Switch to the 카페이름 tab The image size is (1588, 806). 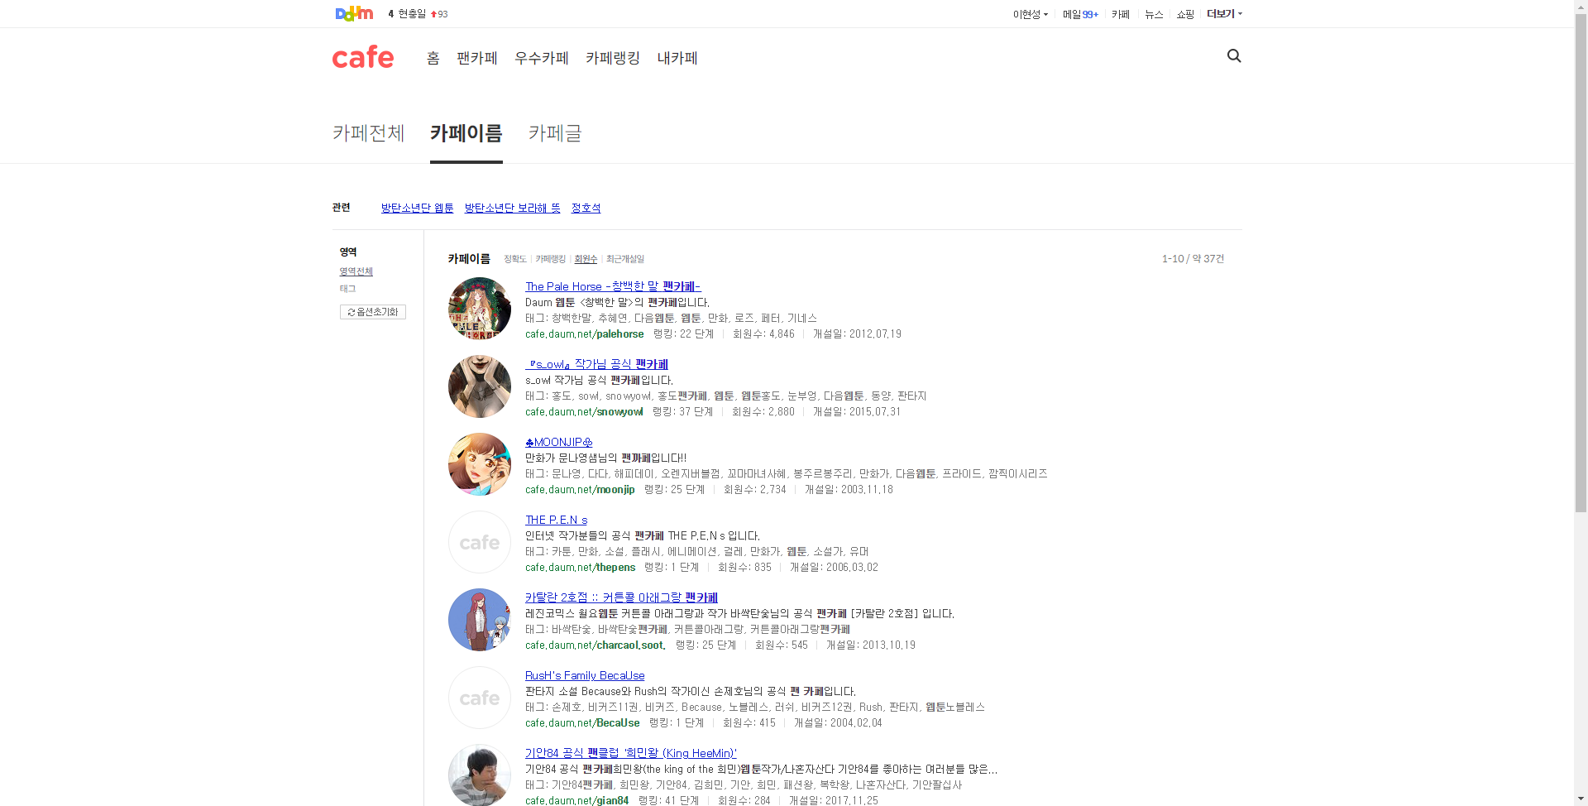(466, 133)
